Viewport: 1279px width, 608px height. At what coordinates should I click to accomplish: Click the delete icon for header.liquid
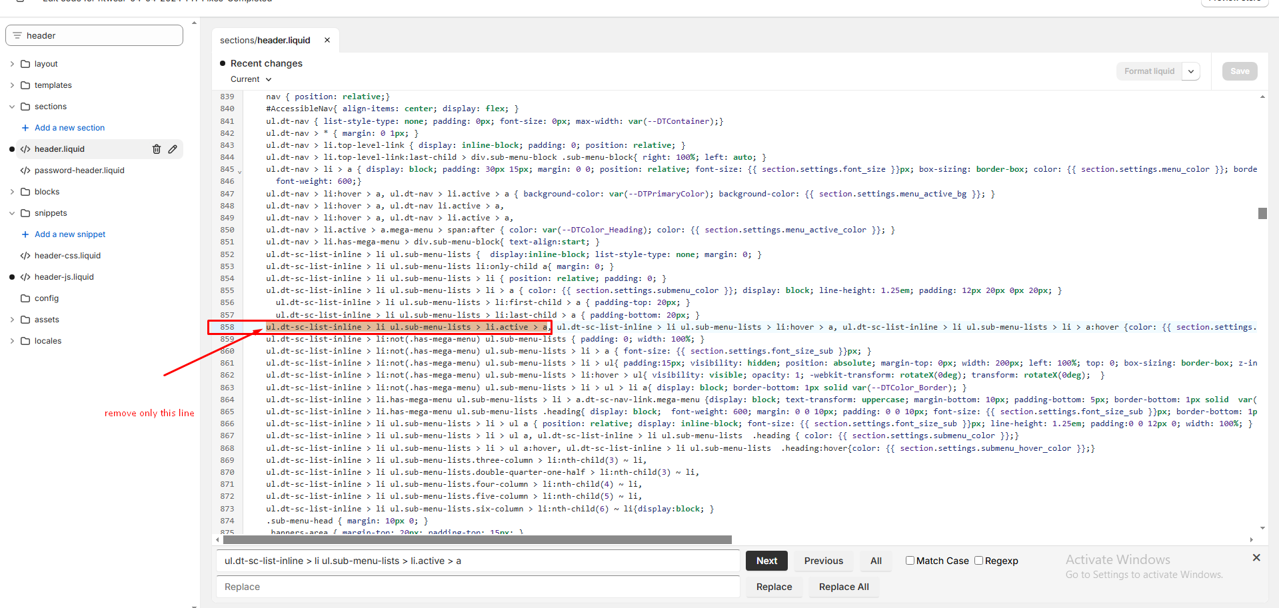pos(157,149)
